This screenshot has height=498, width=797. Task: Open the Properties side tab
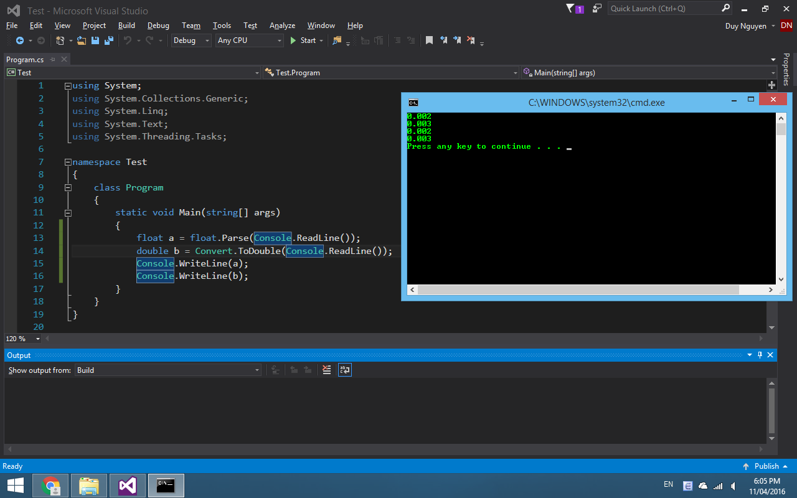point(786,69)
